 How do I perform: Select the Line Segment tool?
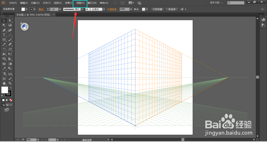point(10,35)
